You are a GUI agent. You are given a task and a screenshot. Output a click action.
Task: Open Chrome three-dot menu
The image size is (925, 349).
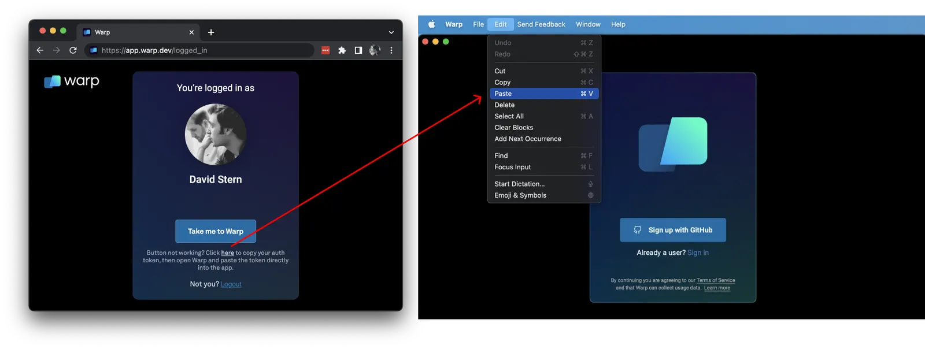coord(391,50)
